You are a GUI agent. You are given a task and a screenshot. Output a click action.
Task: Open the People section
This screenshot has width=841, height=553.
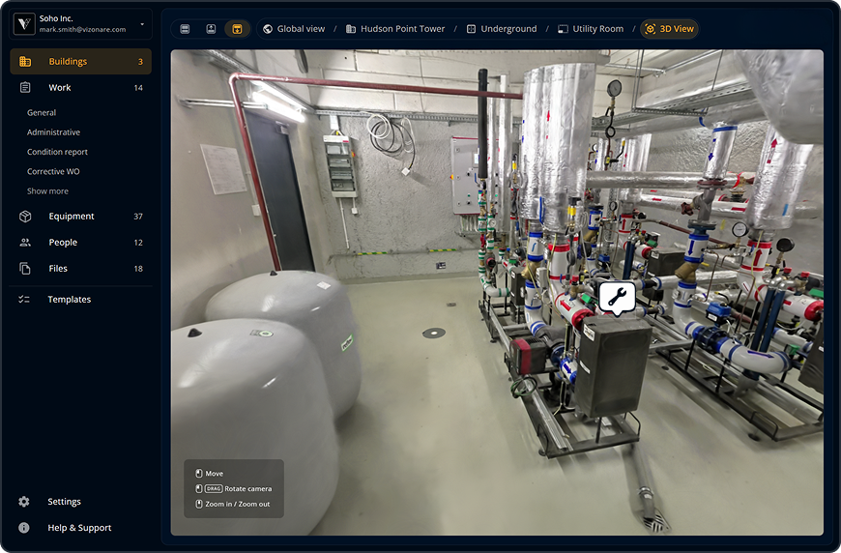(x=80, y=243)
